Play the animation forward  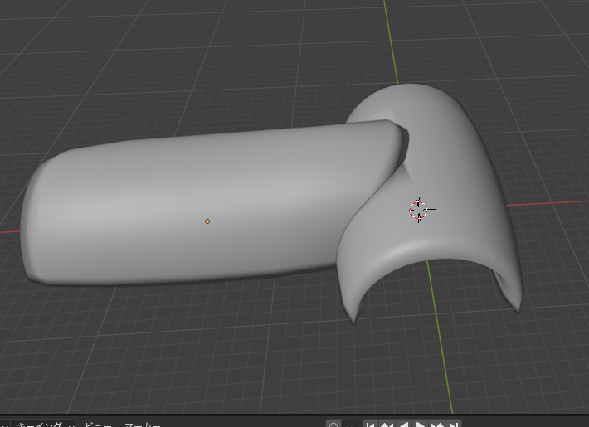pyautogui.click(x=421, y=424)
